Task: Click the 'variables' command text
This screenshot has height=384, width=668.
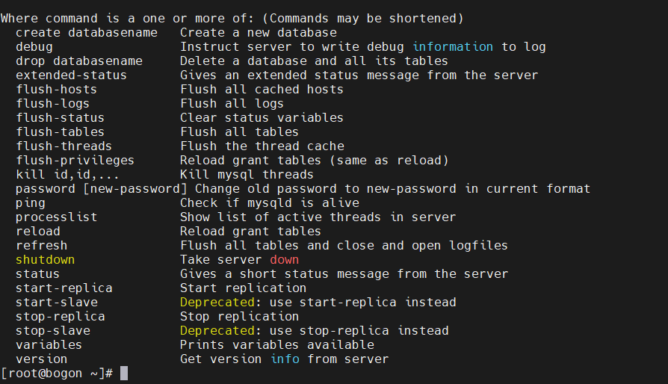Action: click(x=49, y=345)
